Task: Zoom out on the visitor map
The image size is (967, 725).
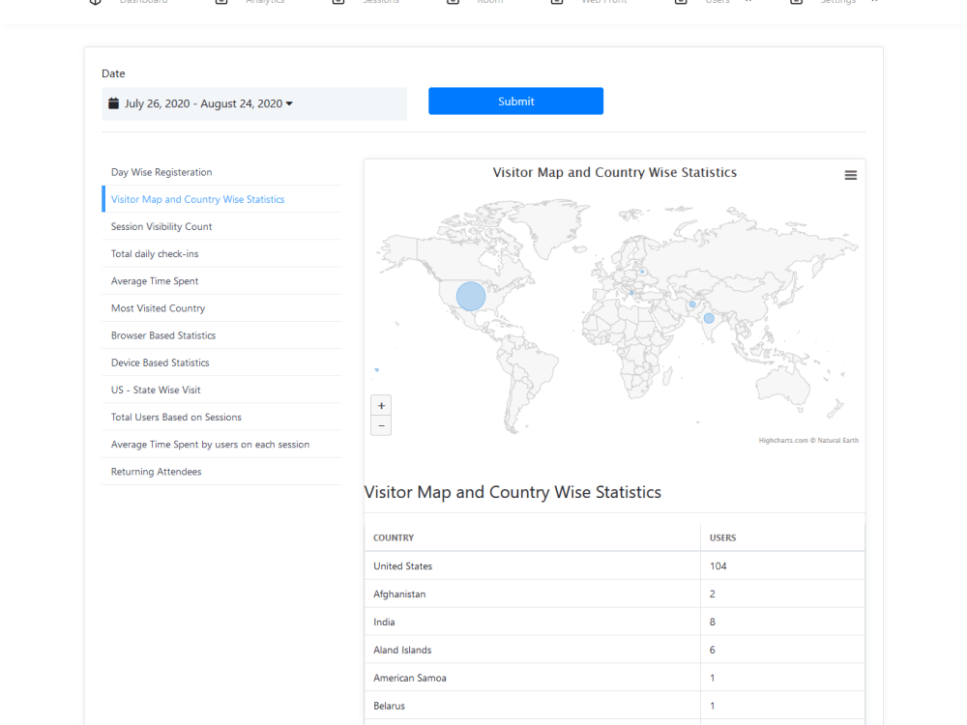Action: (x=381, y=426)
